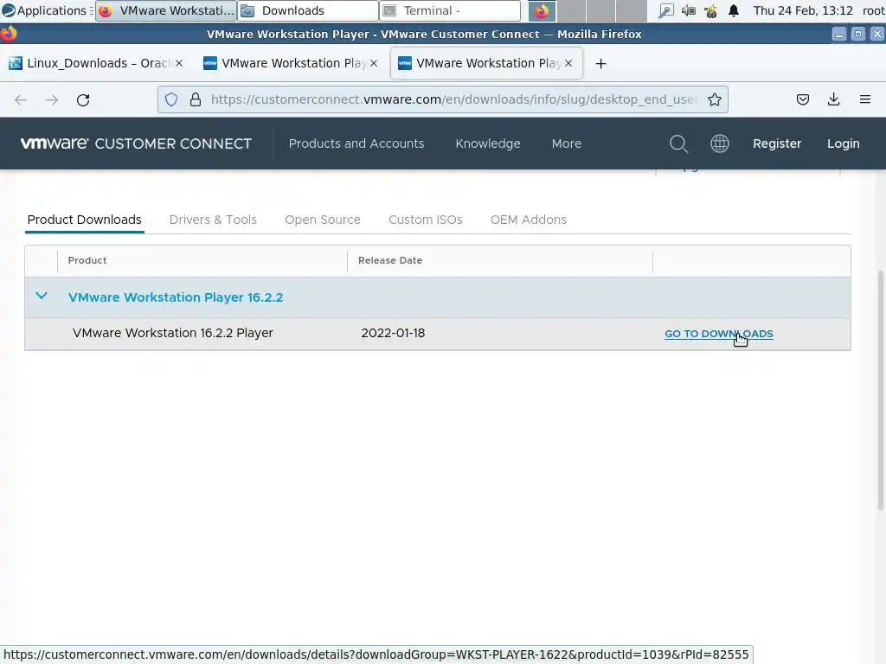Open the Products and Accounts menu

356,144
